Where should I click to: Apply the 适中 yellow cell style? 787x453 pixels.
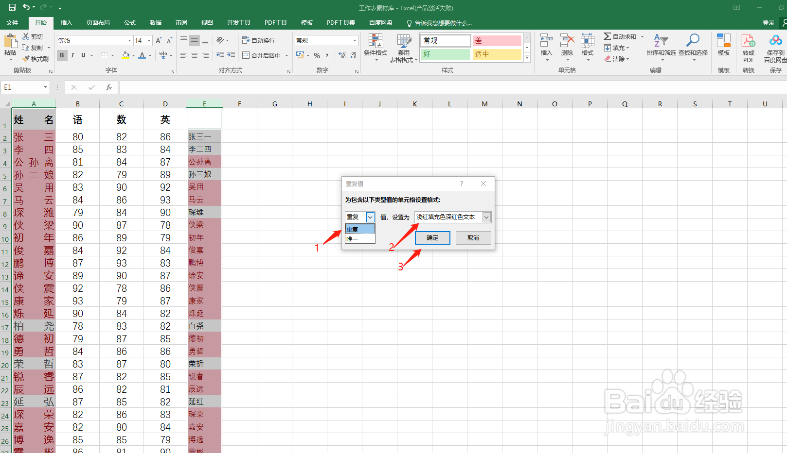tap(497, 54)
